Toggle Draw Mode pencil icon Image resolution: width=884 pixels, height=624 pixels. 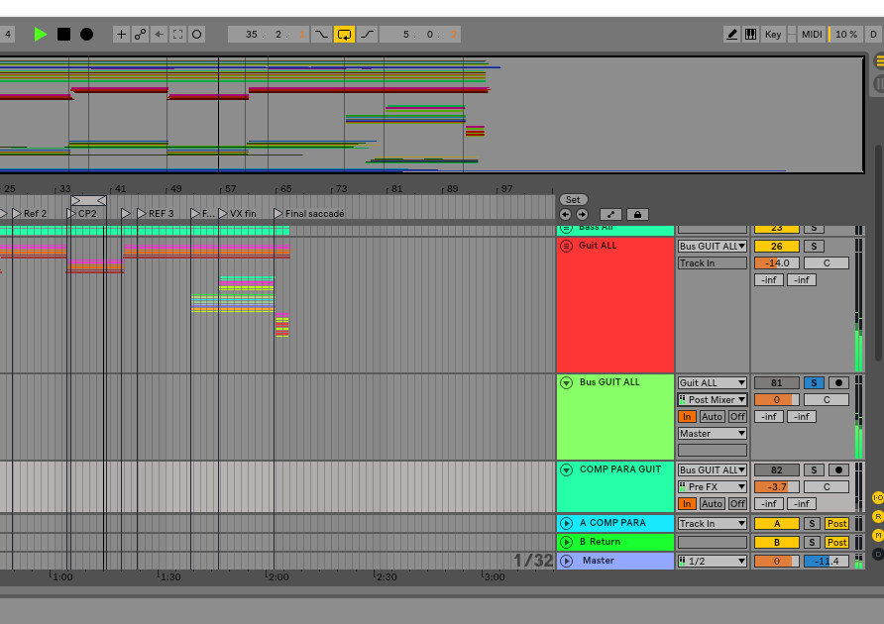coord(731,35)
